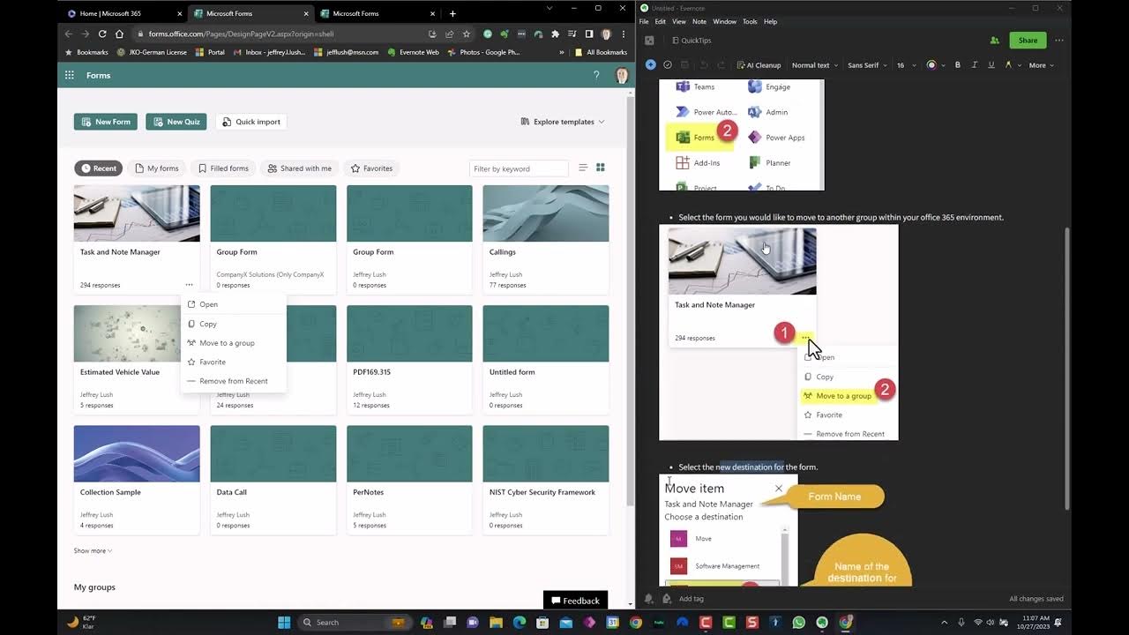Viewport: 1129px width, 635px height.
Task: Insert a task with the checkmark circle in Evernote
Action: (668, 64)
